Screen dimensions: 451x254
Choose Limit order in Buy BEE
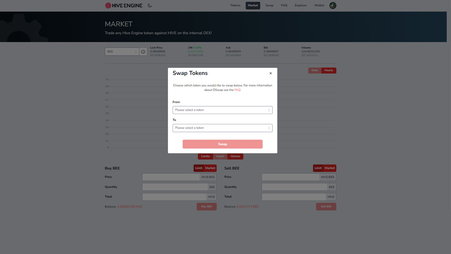pyautogui.click(x=198, y=168)
